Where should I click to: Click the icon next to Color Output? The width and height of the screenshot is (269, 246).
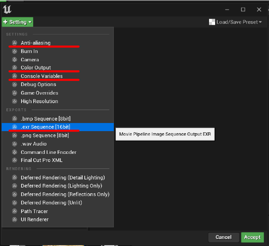tap(15, 68)
